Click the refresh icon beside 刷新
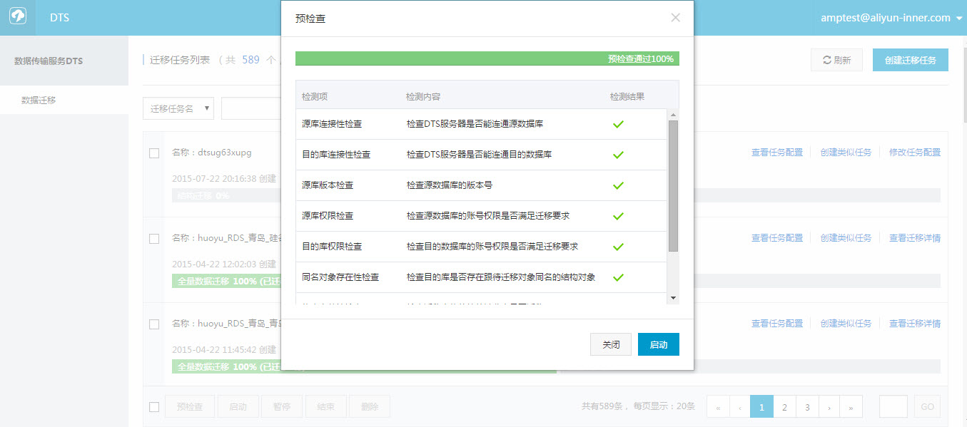Screen dimensions: 967x427 click(x=827, y=60)
